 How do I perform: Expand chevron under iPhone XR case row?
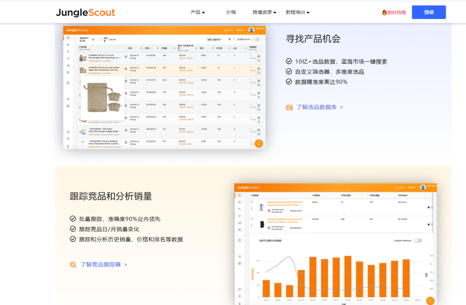point(343,213)
